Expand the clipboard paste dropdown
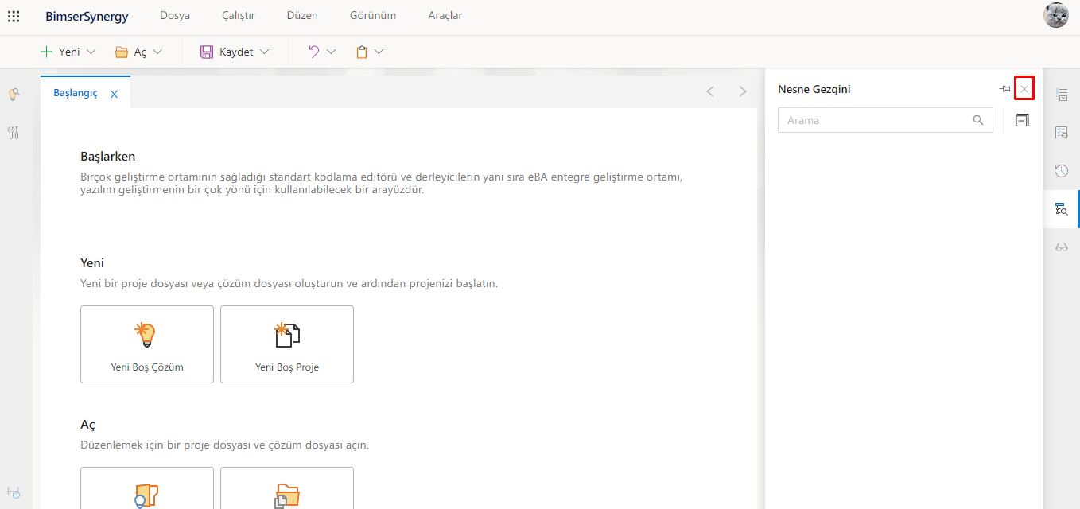This screenshot has width=1080, height=509. 379,52
